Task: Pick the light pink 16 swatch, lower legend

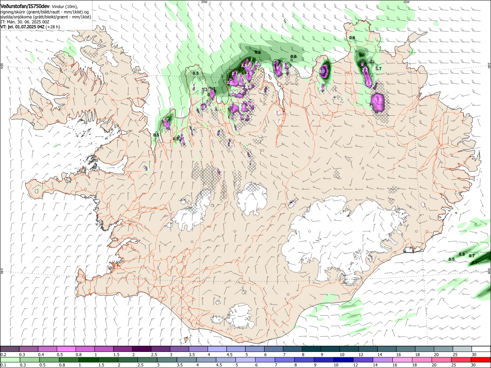Action: (402, 360)
